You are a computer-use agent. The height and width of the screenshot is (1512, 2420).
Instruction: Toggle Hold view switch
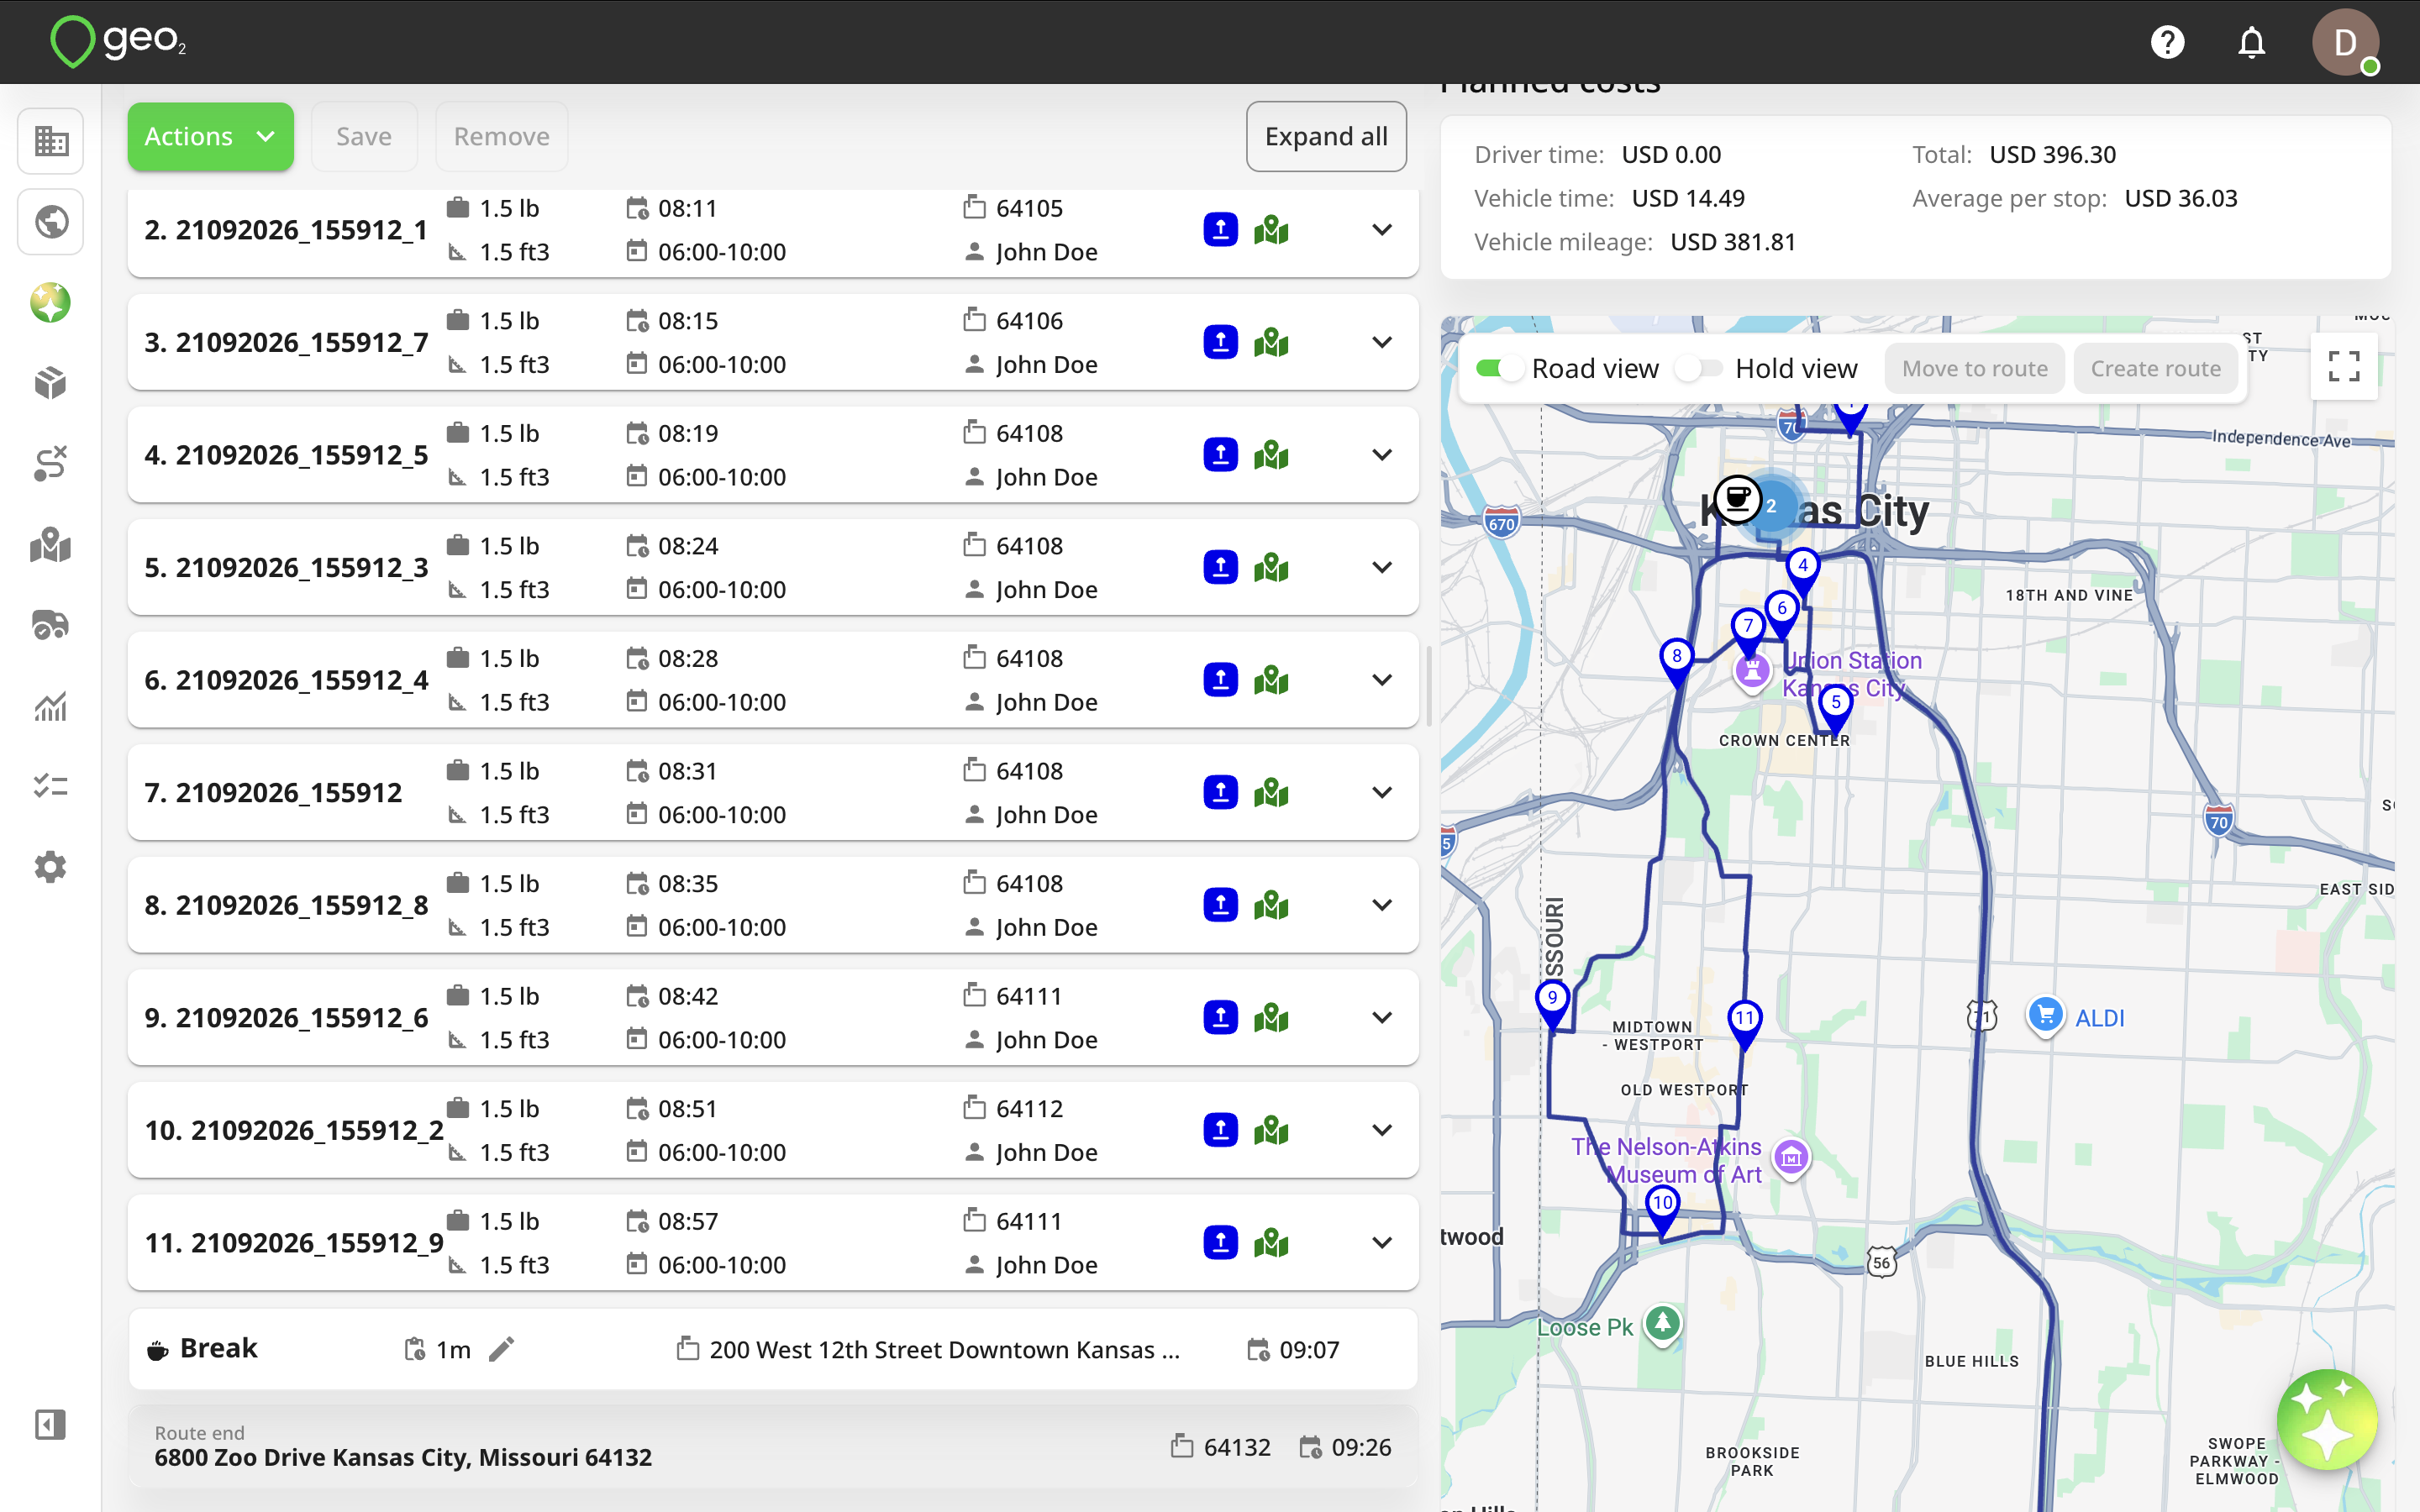coord(1700,369)
